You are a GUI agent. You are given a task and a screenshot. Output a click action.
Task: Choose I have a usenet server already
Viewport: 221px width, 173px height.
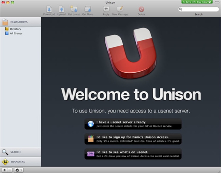click(133, 124)
